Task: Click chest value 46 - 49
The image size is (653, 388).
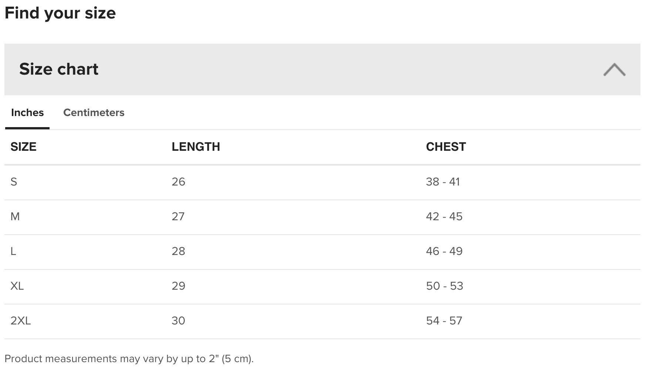Action: [444, 251]
